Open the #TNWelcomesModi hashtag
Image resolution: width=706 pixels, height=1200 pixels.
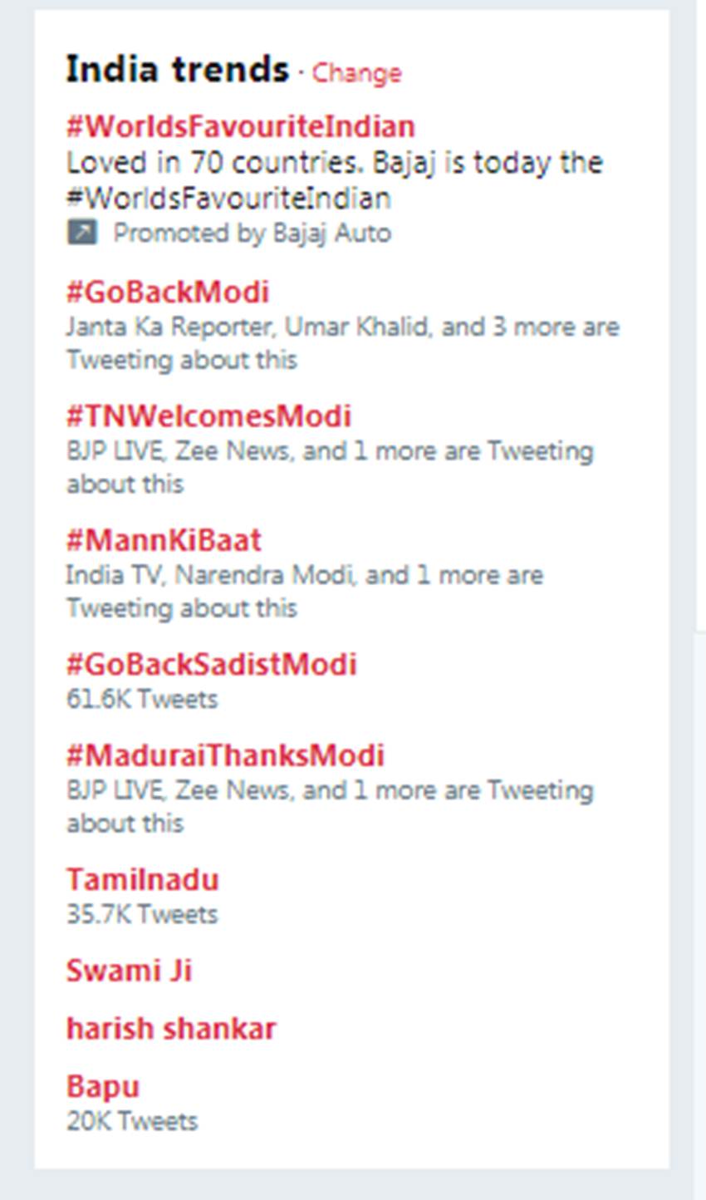(x=208, y=416)
